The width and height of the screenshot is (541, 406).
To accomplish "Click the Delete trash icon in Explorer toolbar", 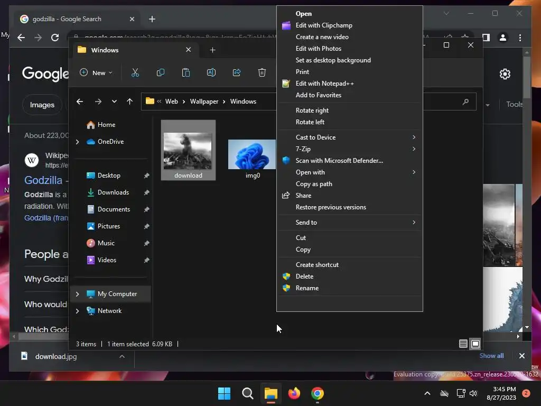I will pyautogui.click(x=262, y=72).
